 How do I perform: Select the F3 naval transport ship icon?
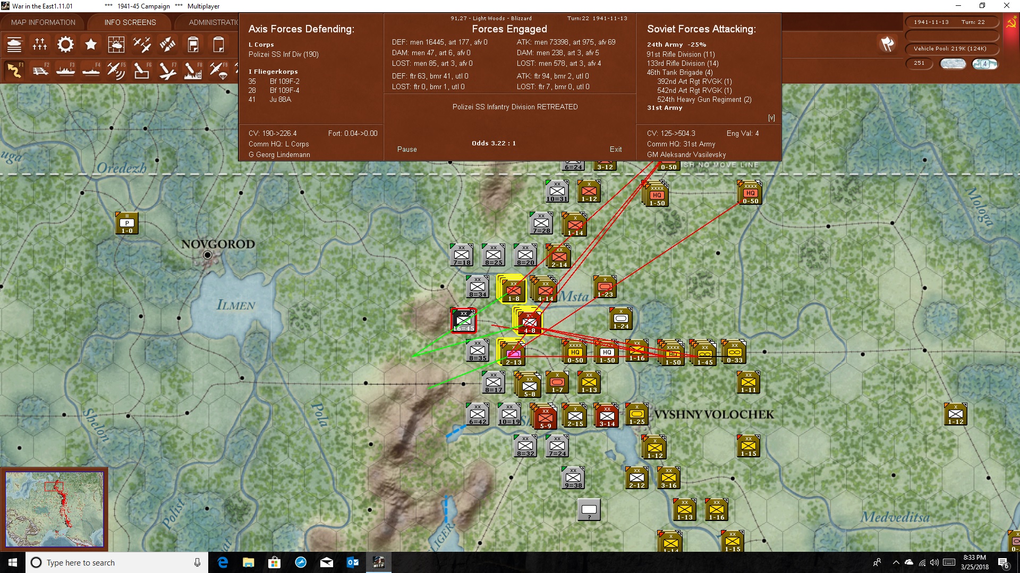65,71
